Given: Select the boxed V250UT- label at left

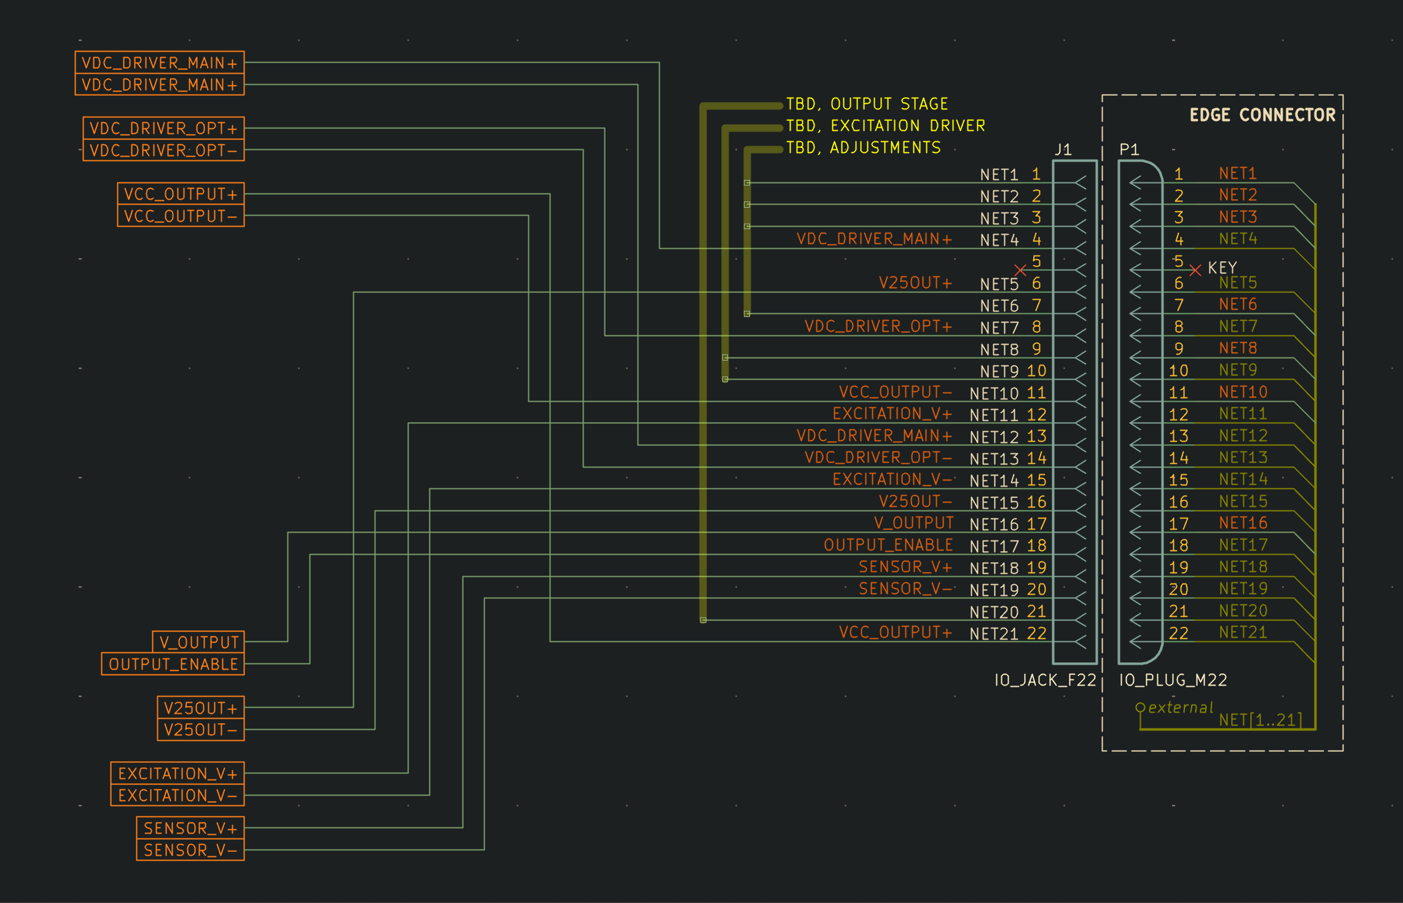Looking at the screenshot, I should coord(200,730).
